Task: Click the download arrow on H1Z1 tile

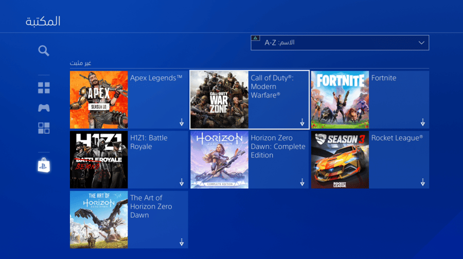Action: (182, 182)
